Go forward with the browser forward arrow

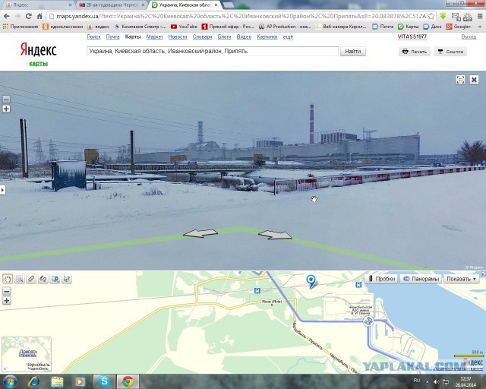17,16
